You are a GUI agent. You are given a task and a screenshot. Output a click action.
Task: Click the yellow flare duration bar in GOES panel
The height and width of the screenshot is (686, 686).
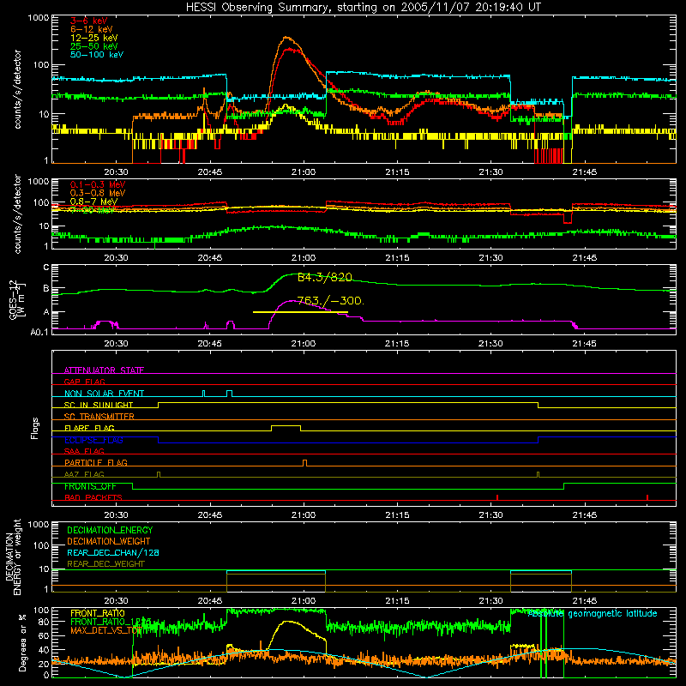300,312
